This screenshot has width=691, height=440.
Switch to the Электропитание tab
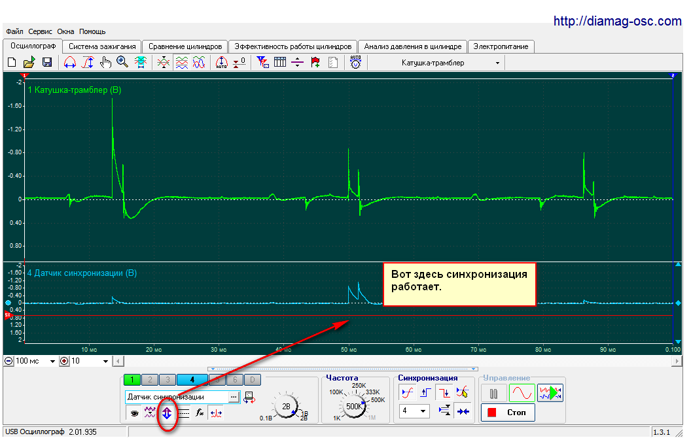501,46
